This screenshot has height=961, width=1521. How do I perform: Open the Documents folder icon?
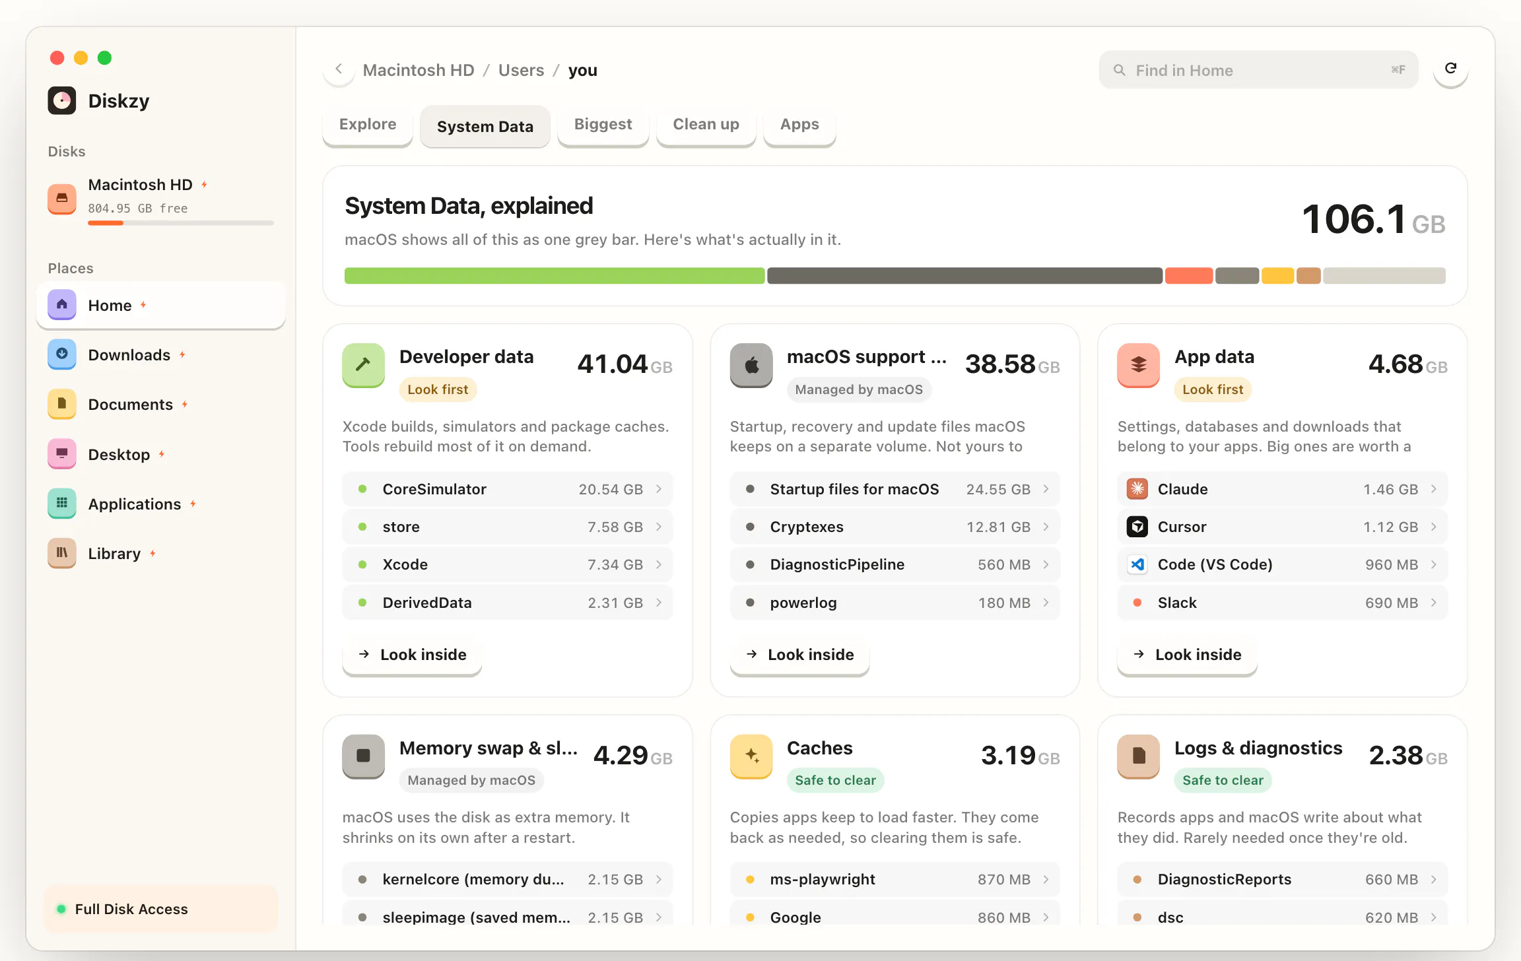62,404
